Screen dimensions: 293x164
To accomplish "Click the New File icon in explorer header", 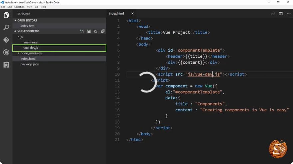I will [82, 31].
